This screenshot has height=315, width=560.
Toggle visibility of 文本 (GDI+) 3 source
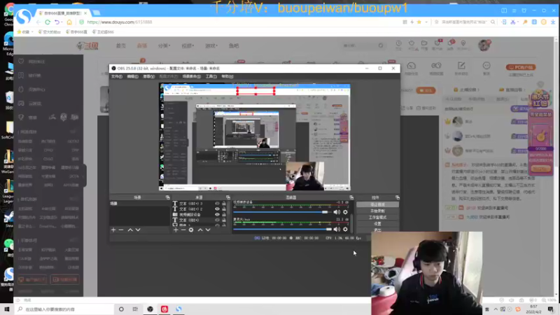[217, 204]
